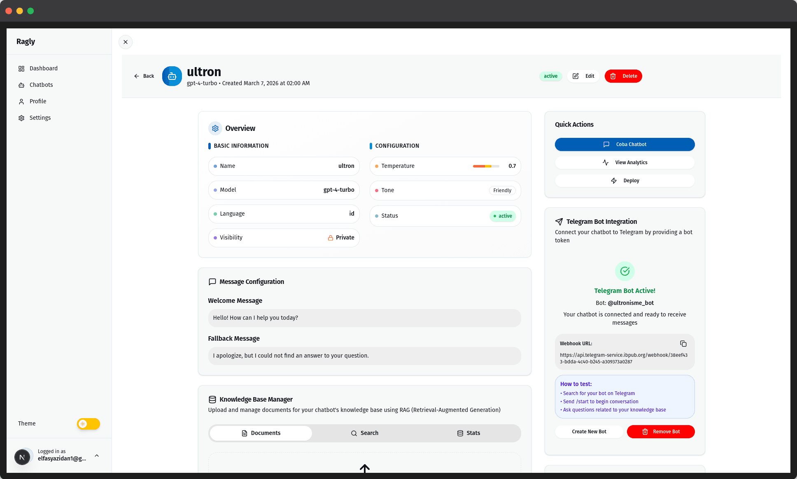Viewport: 797px width, 479px height.
Task: Remove the Telegram bot
Action: [661, 432]
